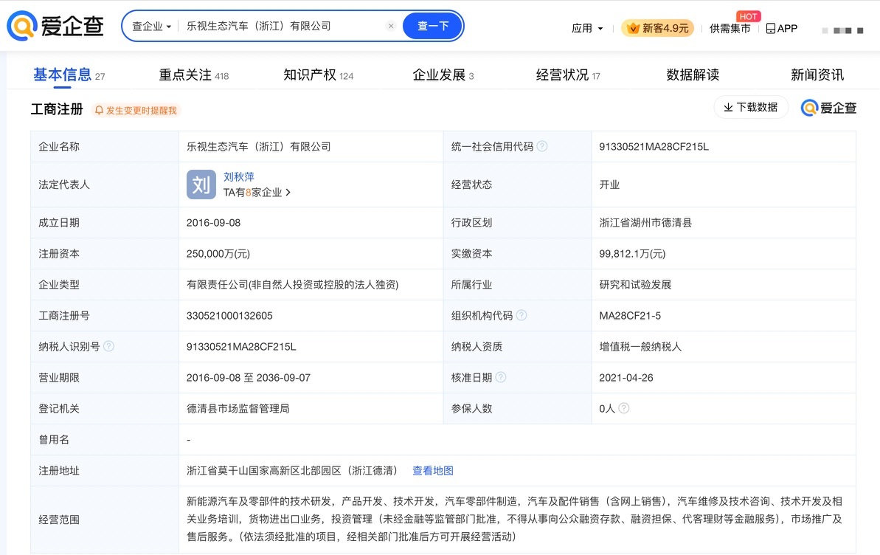
Task: Expand TA有8家企业 chevron
Action: [x=288, y=192]
